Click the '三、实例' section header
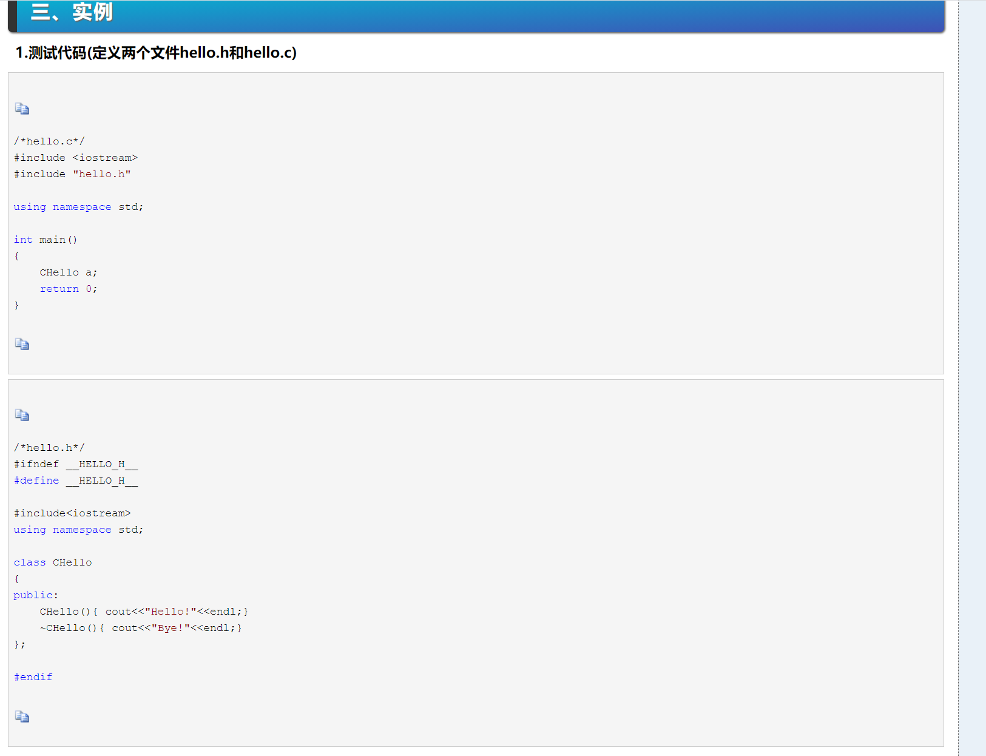This screenshot has height=756, width=986. [476, 16]
